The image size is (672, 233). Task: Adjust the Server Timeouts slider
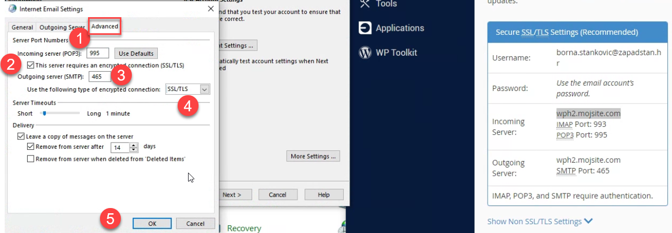[x=45, y=113]
